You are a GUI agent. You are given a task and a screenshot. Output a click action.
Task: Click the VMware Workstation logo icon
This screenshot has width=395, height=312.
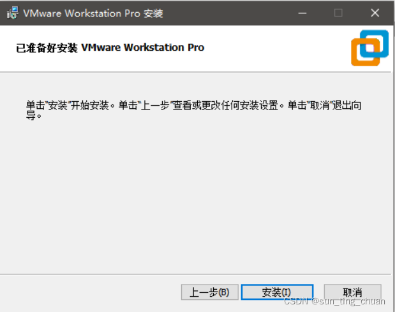click(x=370, y=48)
